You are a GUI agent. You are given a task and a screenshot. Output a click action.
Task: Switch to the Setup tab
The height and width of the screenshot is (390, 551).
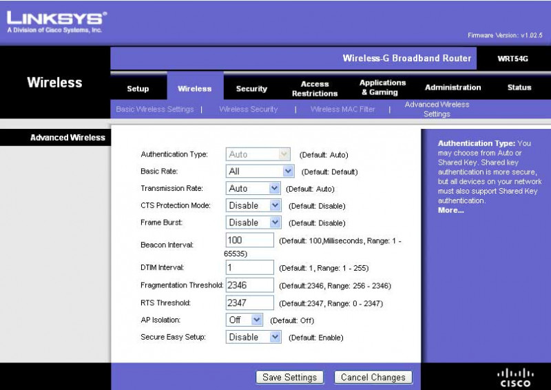138,88
